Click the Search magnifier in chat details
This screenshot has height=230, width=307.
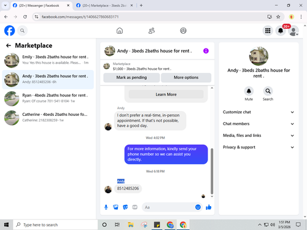(268, 91)
